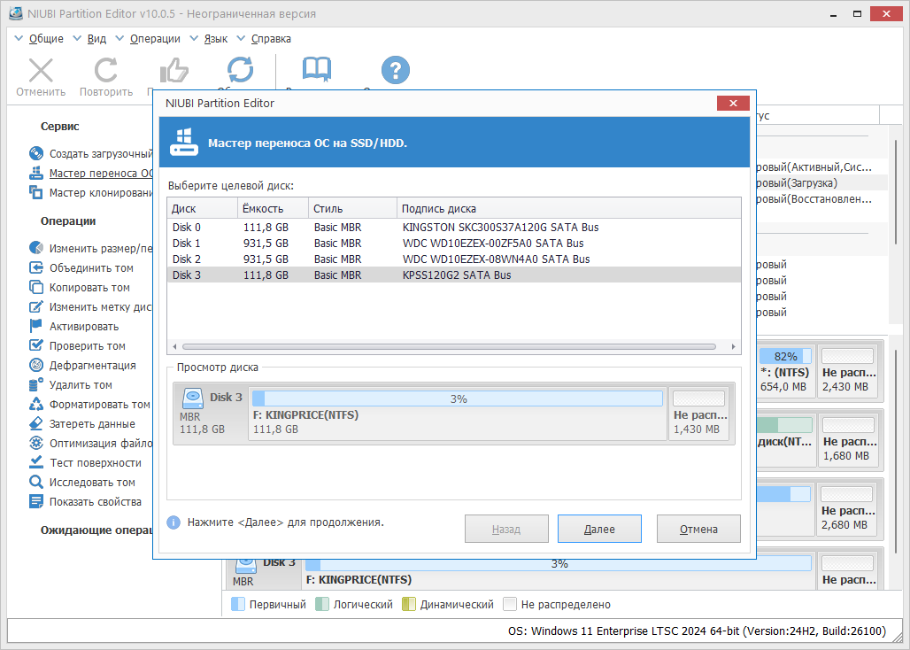Open Мастер переноса ОС sidebar item

coord(101,173)
